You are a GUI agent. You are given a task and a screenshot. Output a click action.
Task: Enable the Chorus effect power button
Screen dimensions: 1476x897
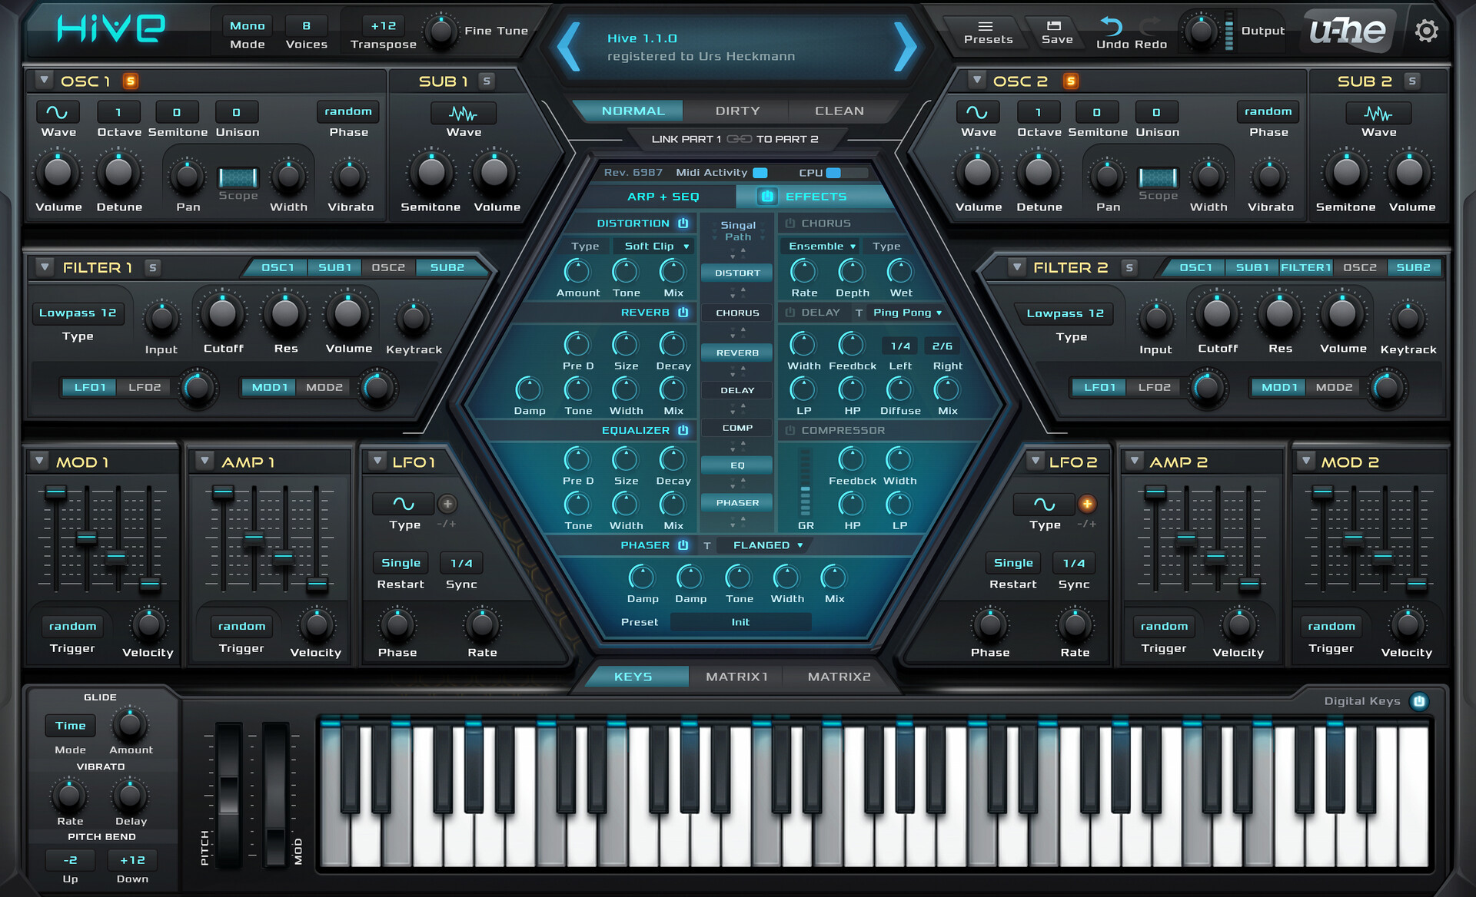(790, 223)
